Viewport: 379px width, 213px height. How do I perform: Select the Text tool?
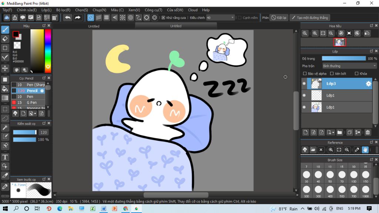5,157
